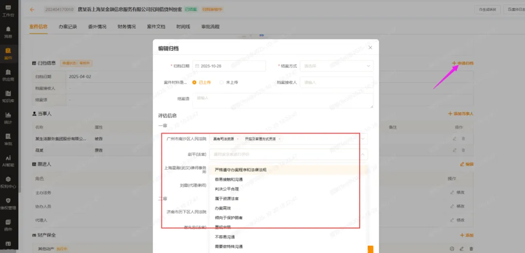The width and height of the screenshot is (525, 253).
Task: Click the 其他动产 row pencil edit icon
Action: click(x=461, y=249)
